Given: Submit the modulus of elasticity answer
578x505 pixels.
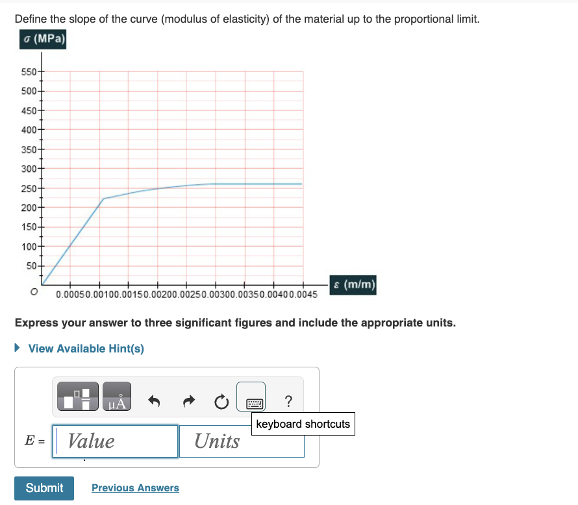Looking at the screenshot, I should point(44,487).
